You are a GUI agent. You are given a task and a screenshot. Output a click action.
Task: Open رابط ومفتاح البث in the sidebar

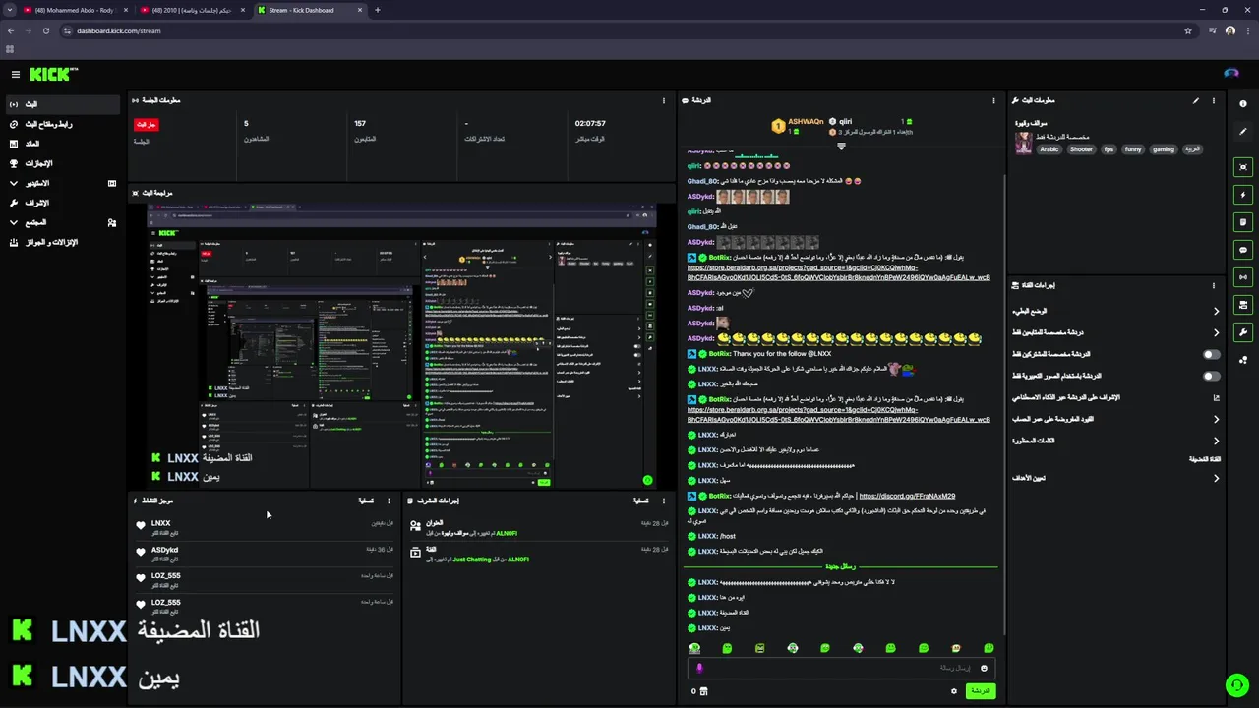tap(64, 124)
